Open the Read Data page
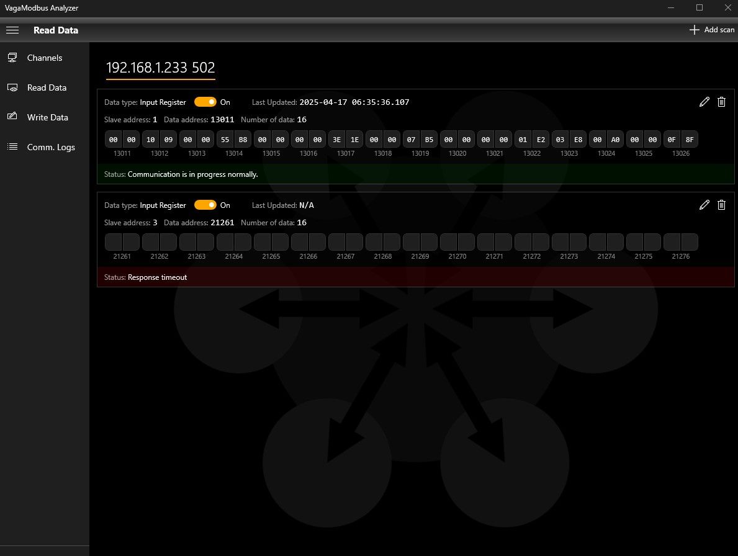The image size is (738, 556). pos(45,87)
